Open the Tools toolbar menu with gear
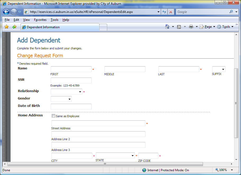 225,27
